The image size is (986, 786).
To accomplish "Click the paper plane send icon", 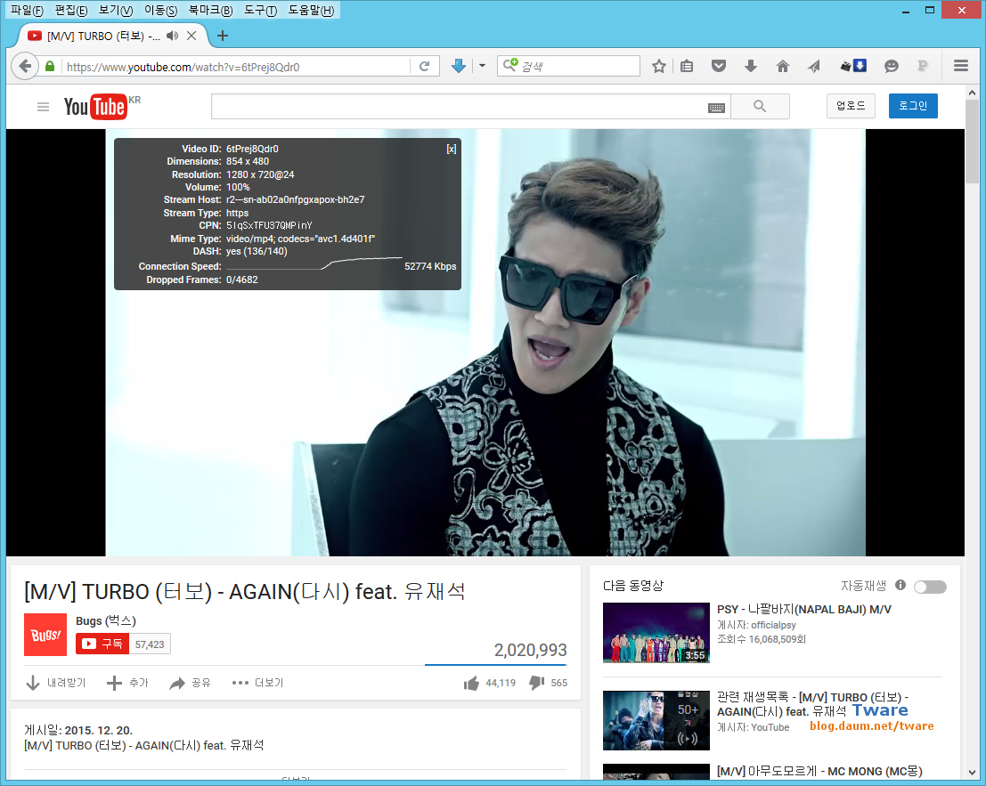I will tap(814, 66).
